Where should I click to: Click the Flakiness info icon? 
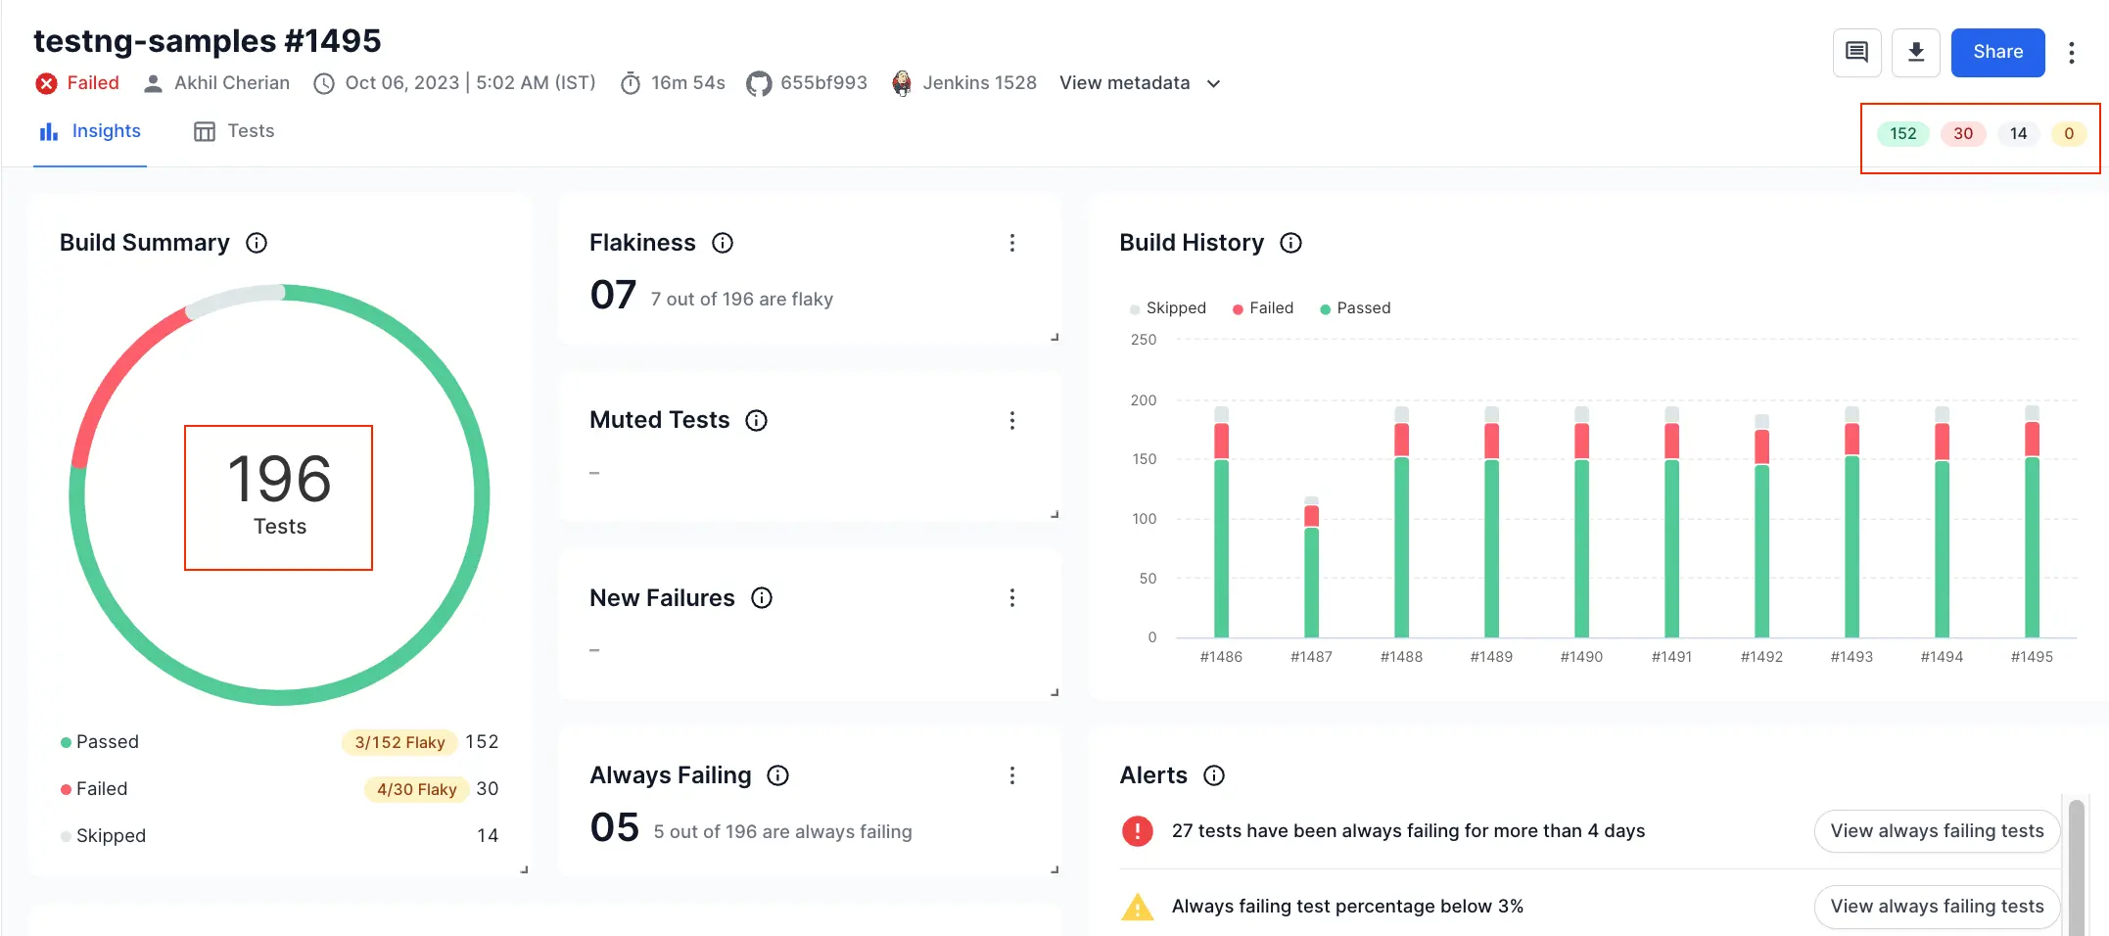pos(723,243)
